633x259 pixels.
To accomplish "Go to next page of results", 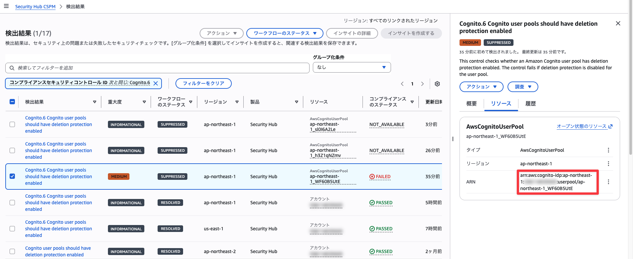I will pyautogui.click(x=422, y=84).
